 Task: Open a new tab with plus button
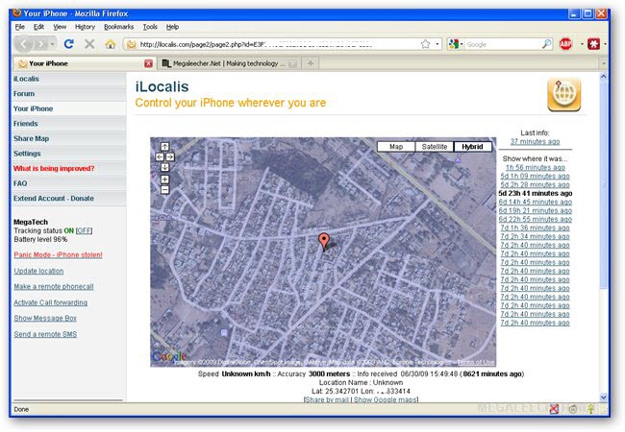pos(311,63)
